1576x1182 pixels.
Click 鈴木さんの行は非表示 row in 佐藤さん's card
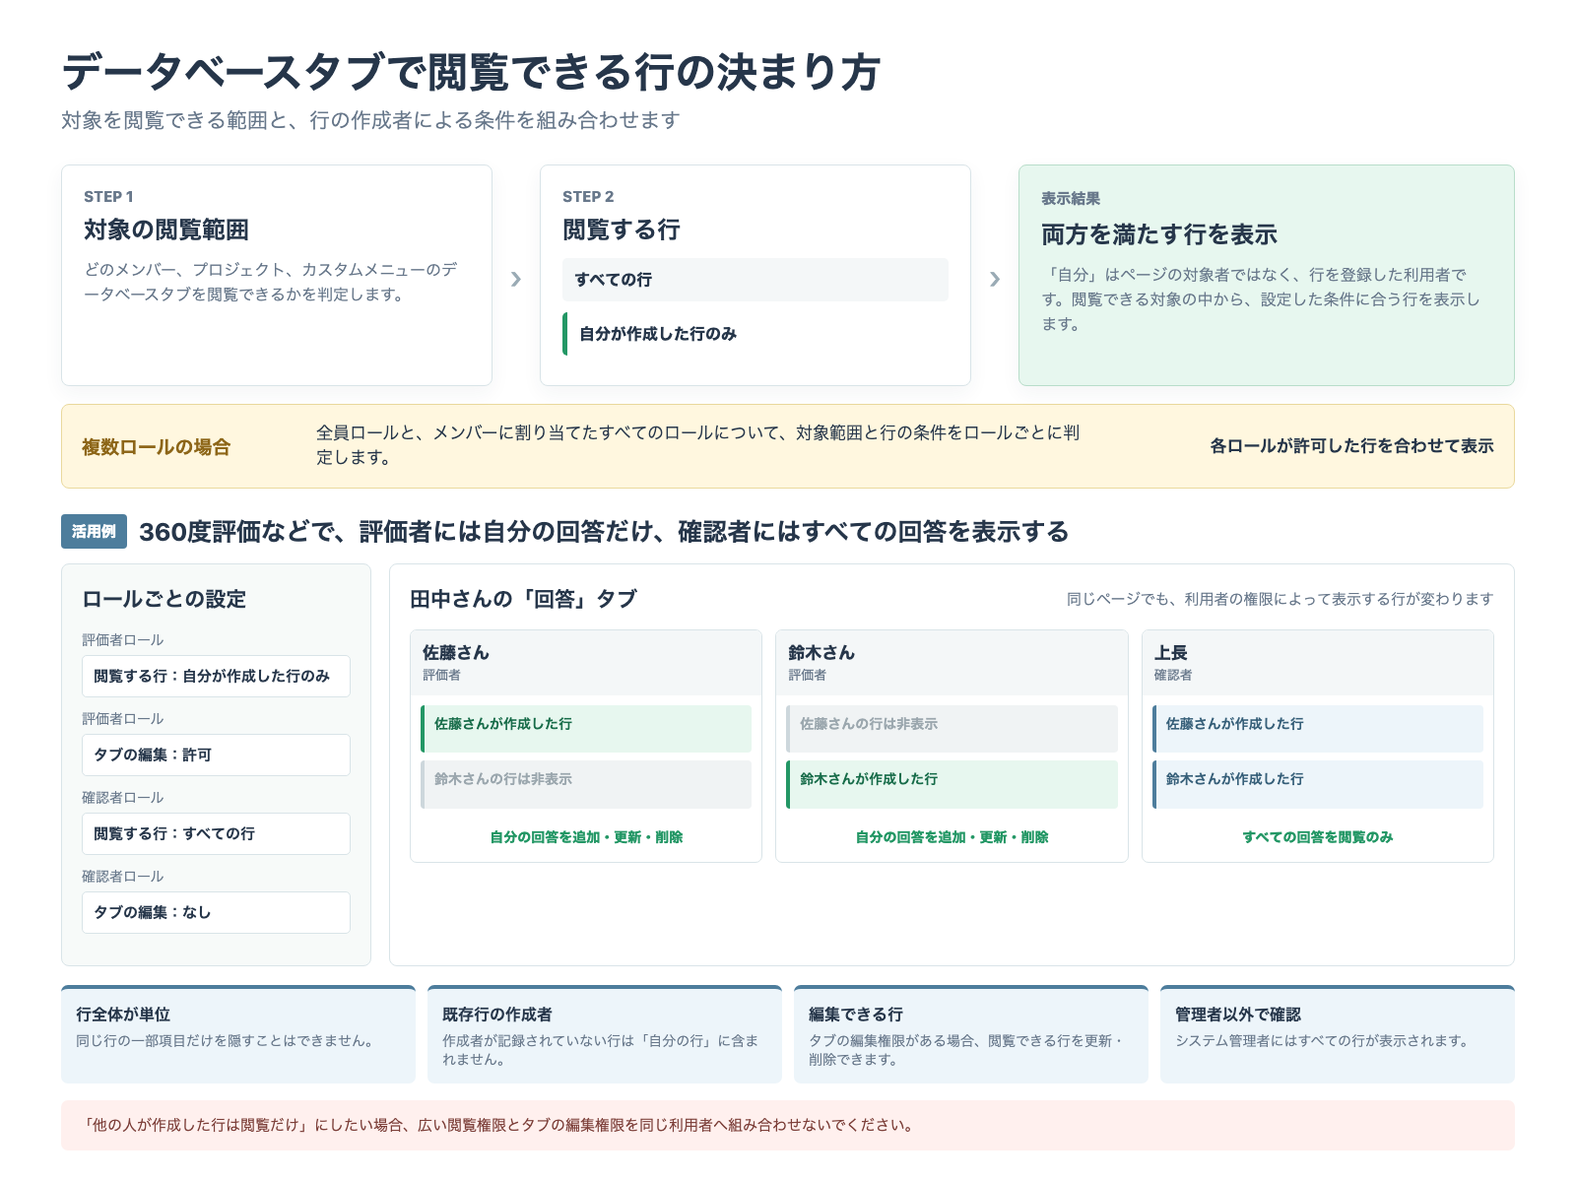[586, 784]
